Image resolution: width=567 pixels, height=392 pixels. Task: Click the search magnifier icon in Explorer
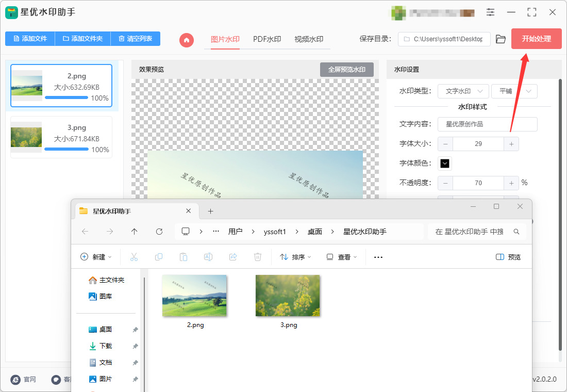(x=516, y=232)
